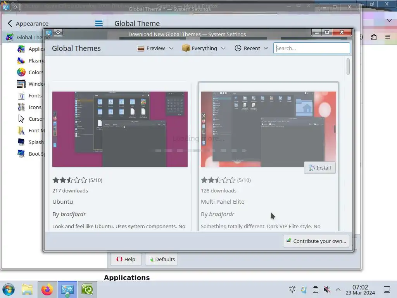Click the muted volume tray icon

click(327, 289)
